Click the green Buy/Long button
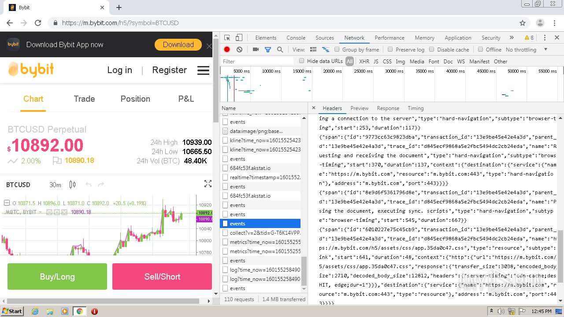 point(57,276)
